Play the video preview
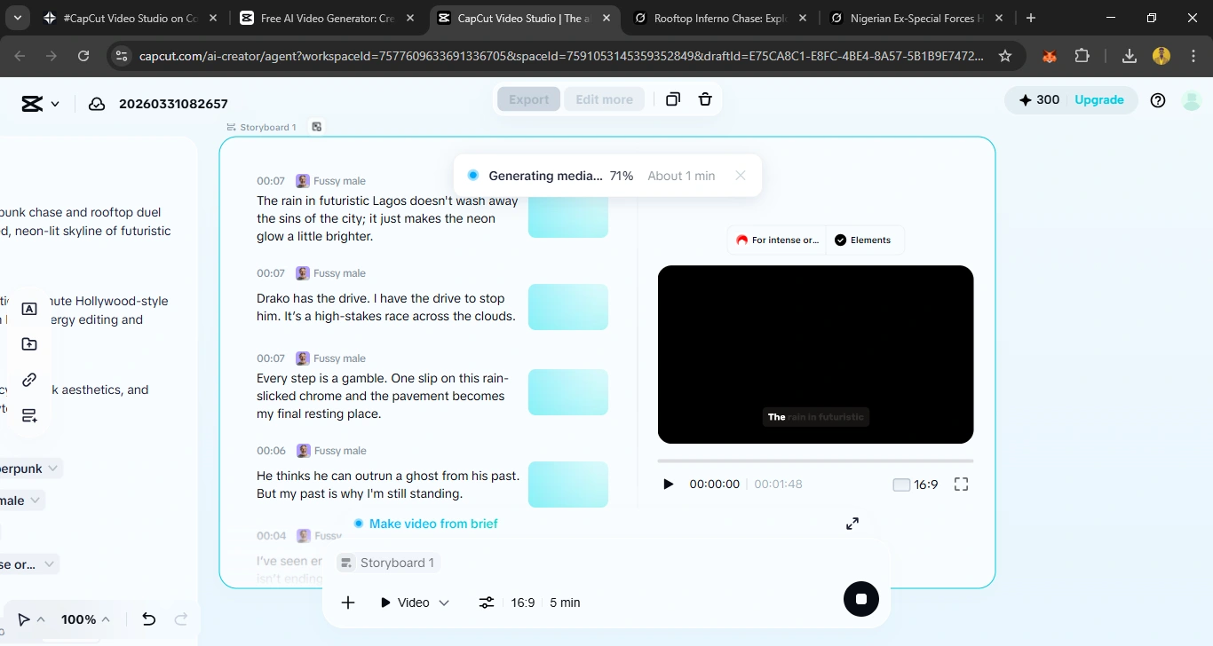1213x646 pixels. coord(669,484)
